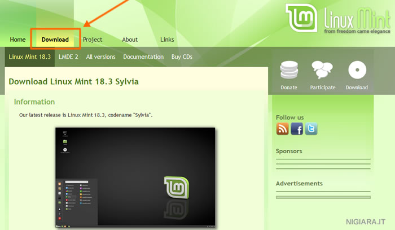
Task: Visit the Facebook page icon
Action: tap(297, 129)
